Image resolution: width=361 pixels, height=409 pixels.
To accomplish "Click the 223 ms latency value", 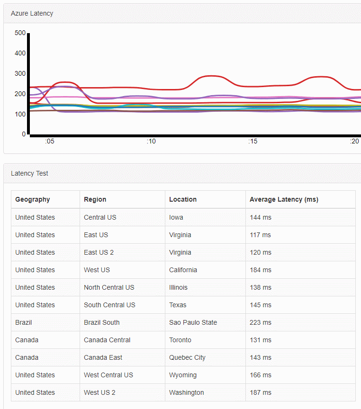I will (x=261, y=322).
